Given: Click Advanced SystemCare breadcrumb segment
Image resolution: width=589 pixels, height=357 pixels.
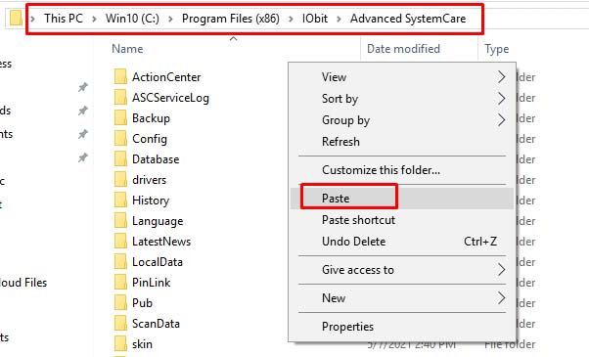Looking at the screenshot, I should click(408, 19).
